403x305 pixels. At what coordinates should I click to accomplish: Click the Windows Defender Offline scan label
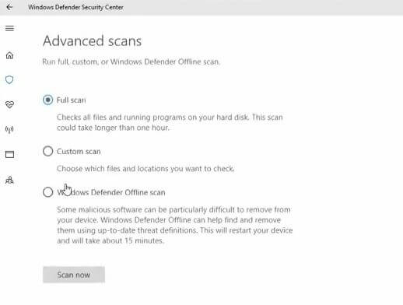(x=111, y=192)
